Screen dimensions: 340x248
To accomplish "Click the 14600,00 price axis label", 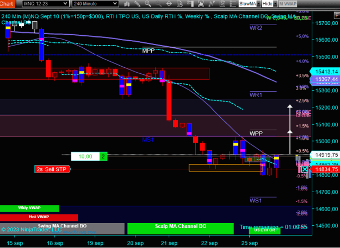I will 327,208.
